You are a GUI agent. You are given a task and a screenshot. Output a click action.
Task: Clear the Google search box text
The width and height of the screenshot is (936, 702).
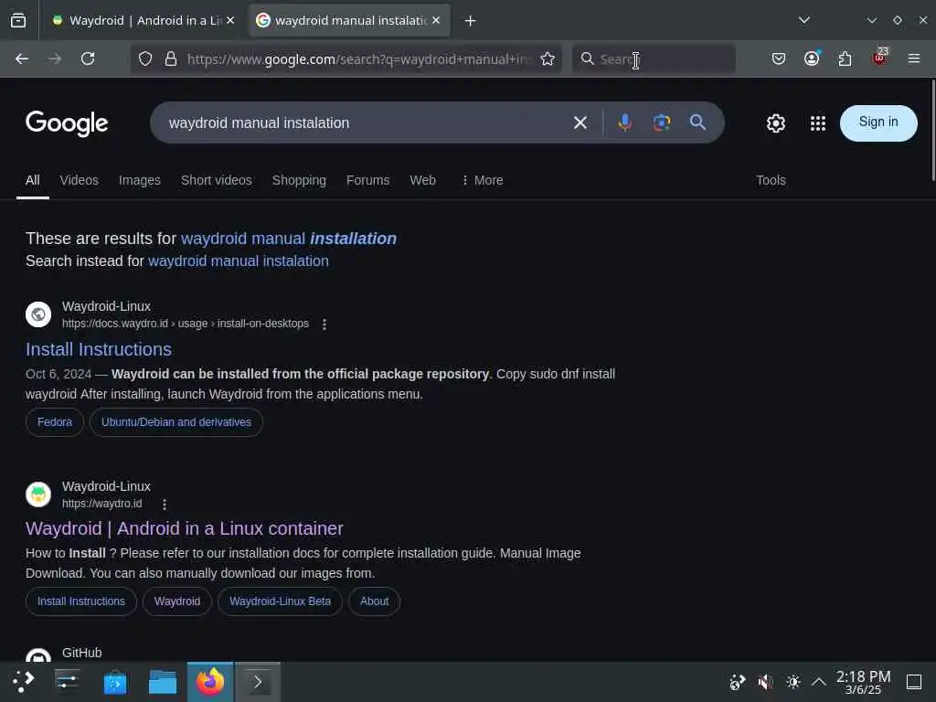(580, 122)
